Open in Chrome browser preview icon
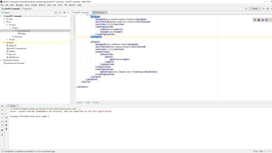Viewport: 272px width, 153px height. [255, 20]
